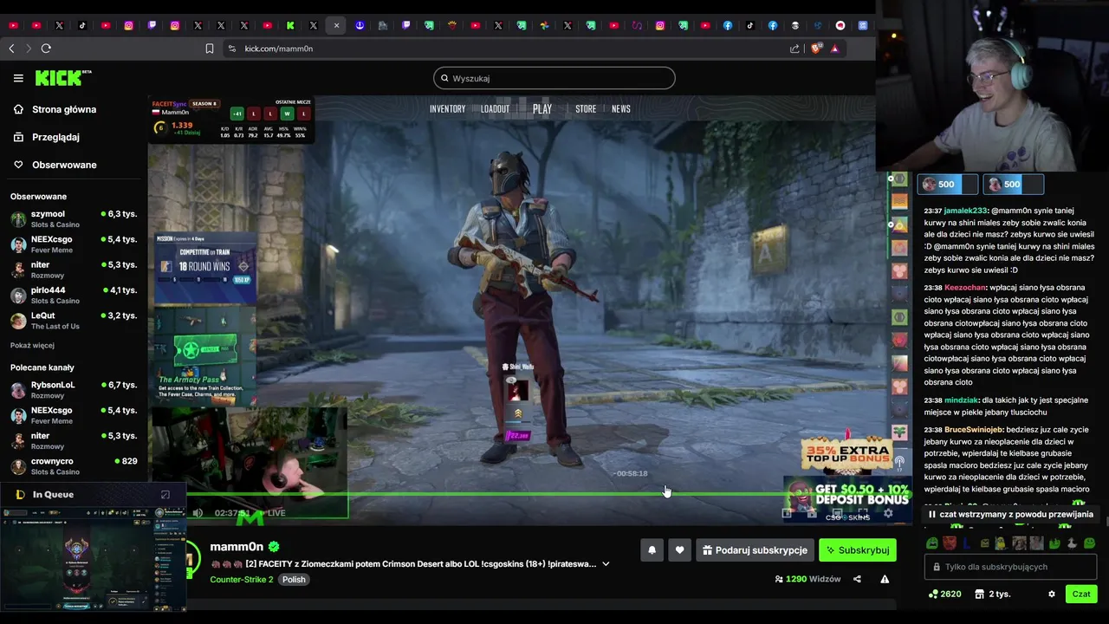Open the player settings gear icon
The width and height of the screenshot is (1109, 624).
pos(888,513)
